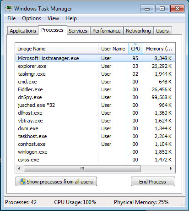Switch to the Applications tab
Image resolution: width=189 pixels, height=211 pixels.
click(23, 31)
